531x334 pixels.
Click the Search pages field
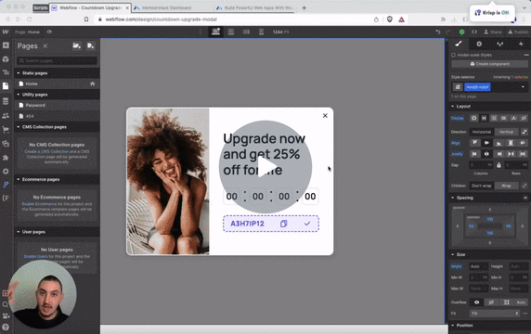point(57,60)
